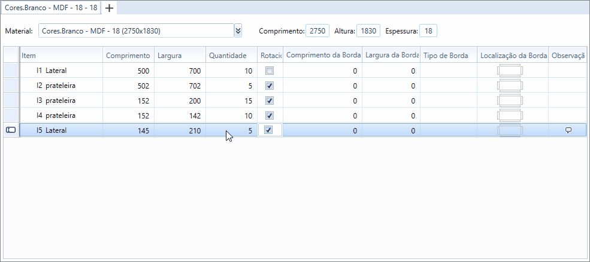
Task: Click the Largura da Borda column header
Action: (391, 55)
